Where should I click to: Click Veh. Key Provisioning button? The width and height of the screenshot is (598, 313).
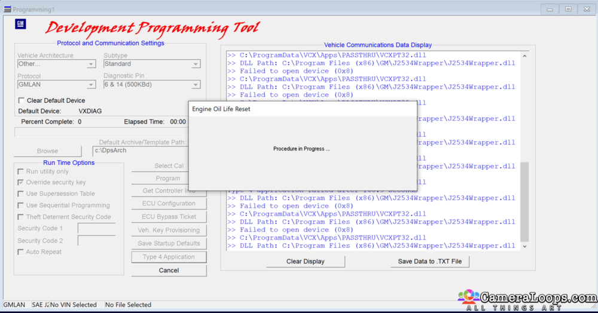(169, 231)
